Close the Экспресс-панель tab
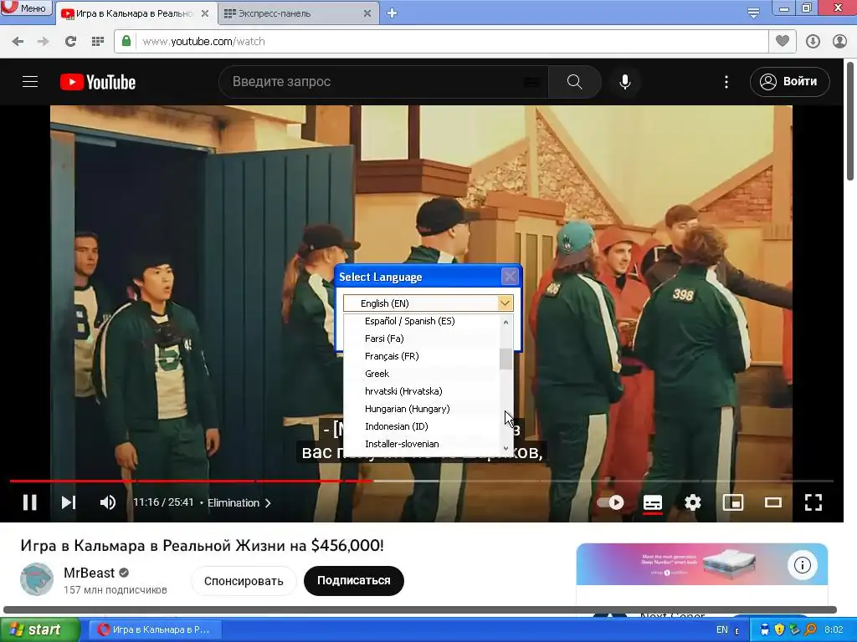This screenshot has width=857, height=642. tap(367, 13)
